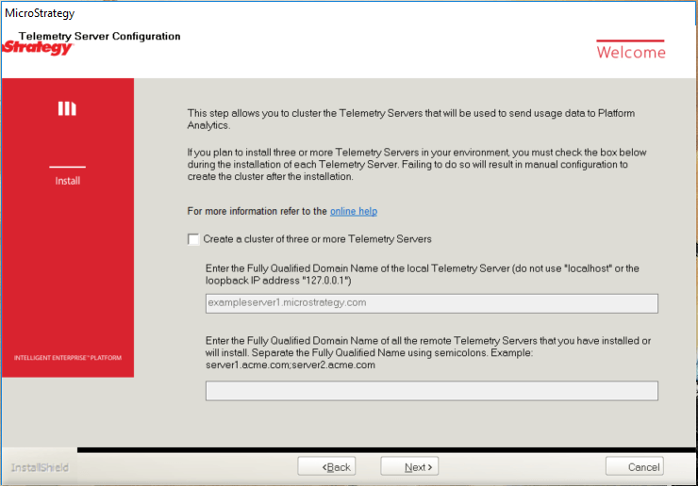The width and height of the screenshot is (698, 486).
Task: Enable Create a cluster of Telemetry Servers checkbox
Action: point(193,239)
